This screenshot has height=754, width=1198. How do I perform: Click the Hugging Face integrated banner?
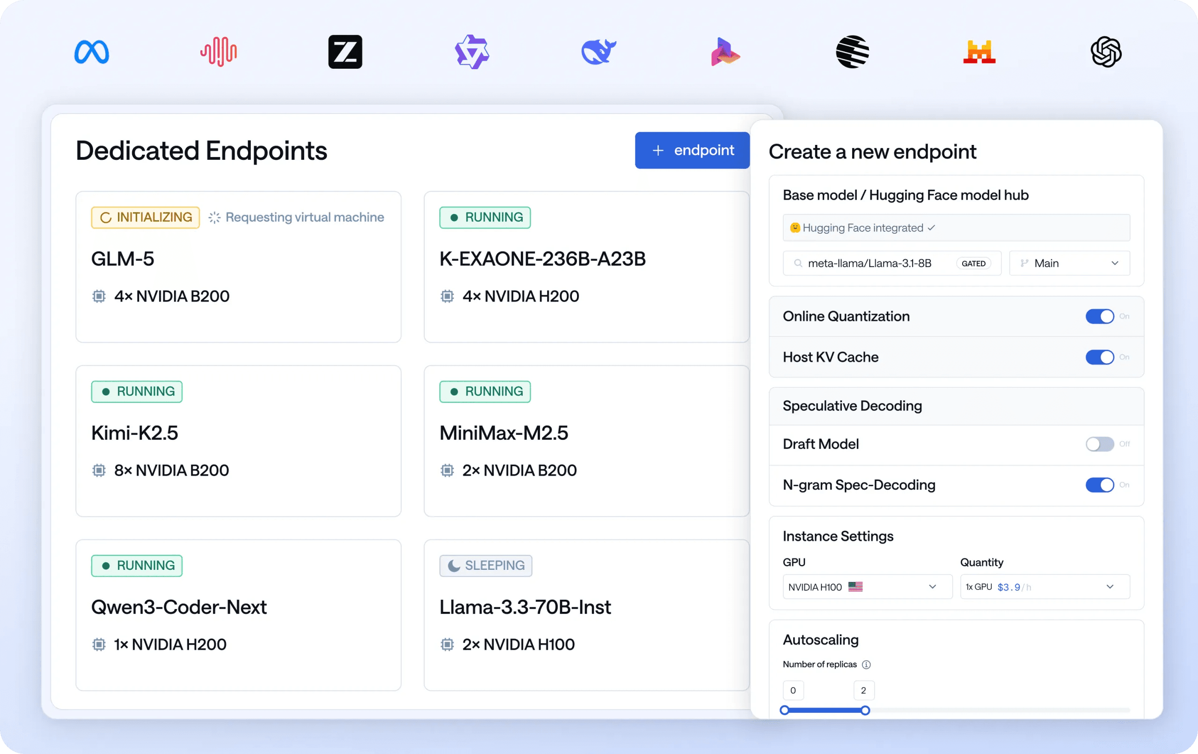coord(956,228)
